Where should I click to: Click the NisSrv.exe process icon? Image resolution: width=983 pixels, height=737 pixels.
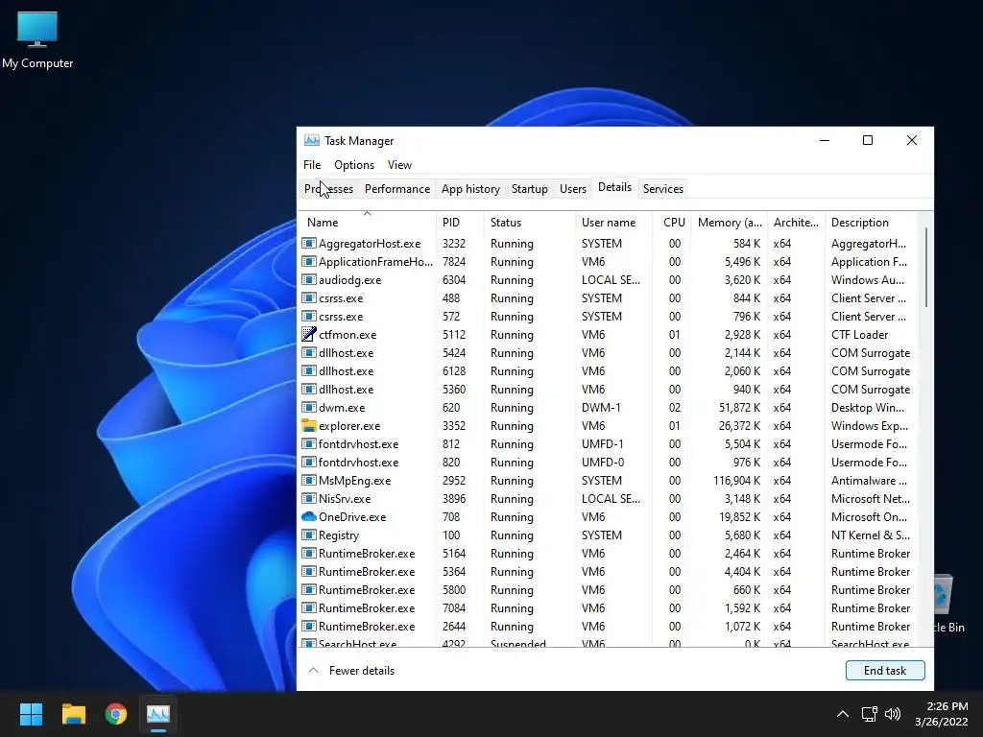point(308,499)
